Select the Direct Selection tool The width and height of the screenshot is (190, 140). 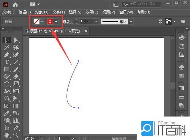(16, 40)
